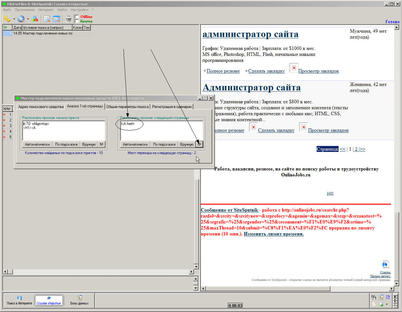Click the broken image before Сделать закладку in second resume

pos(254,127)
